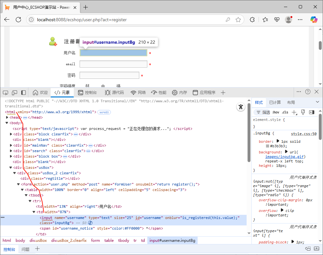This screenshot has height=255, width=323.
Task: Add drawer tool plus icon
Action: pyautogui.click(x=37, y=249)
